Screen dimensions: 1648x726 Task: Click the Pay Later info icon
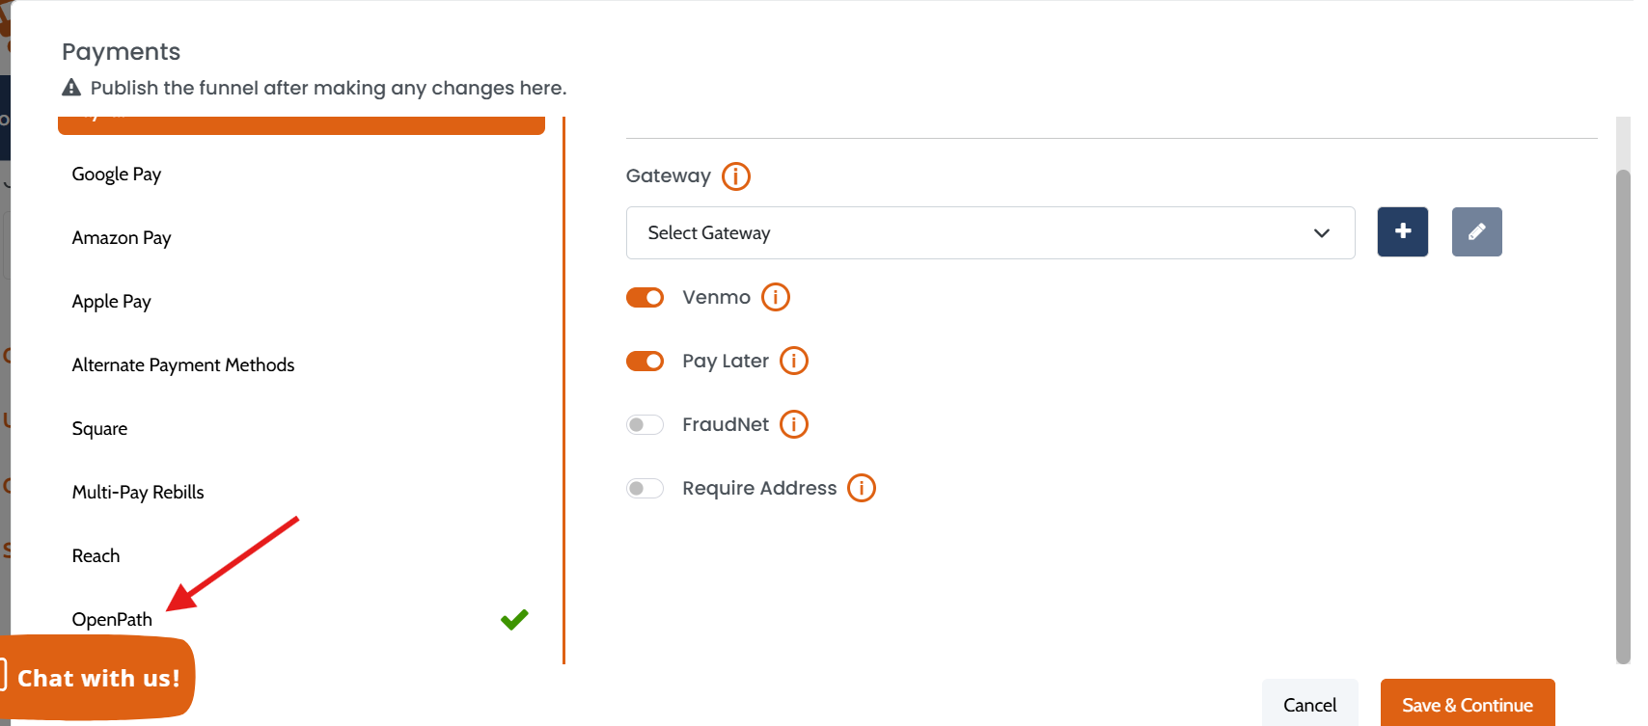pos(793,361)
